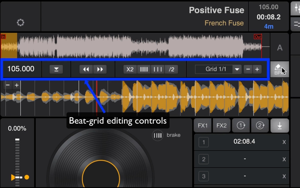
Task: Expand the sliders panel below the mixer icon
Action: [297, 24]
